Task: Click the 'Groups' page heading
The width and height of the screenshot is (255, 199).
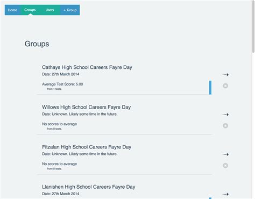Action: point(37,44)
